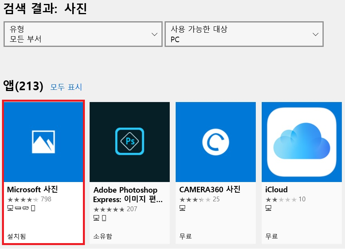Click the Adobe Photoshop Express rating 207
This screenshot has height=249, width=345.
click(x=115, y=209)
